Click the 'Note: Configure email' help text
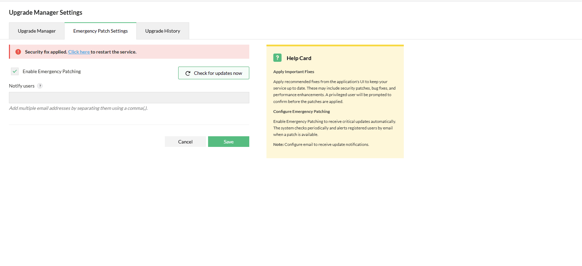582x266 pixels. pyautogui.click(x=321, y=144)
